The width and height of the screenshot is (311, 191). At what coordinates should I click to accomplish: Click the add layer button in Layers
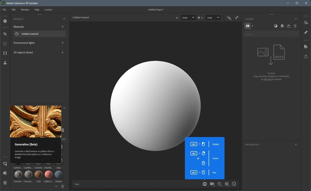(248, 26)
